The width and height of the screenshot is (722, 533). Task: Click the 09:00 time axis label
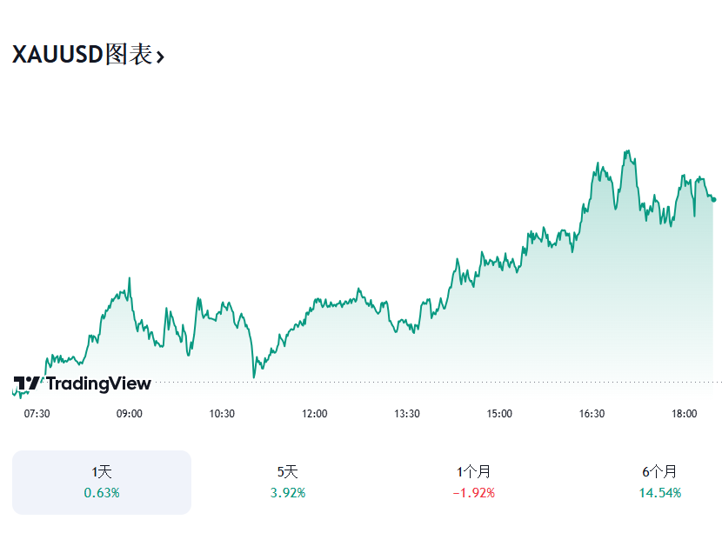[x=130, y=414]
